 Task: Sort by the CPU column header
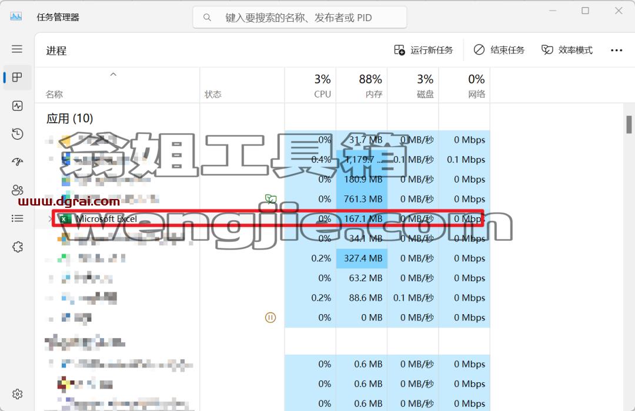coord(310,85)
